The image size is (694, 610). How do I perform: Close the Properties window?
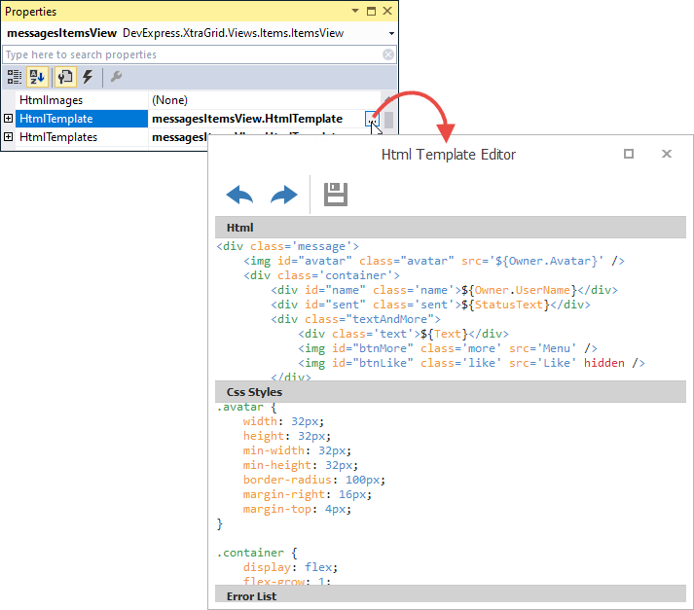click(x=387, y=11)
